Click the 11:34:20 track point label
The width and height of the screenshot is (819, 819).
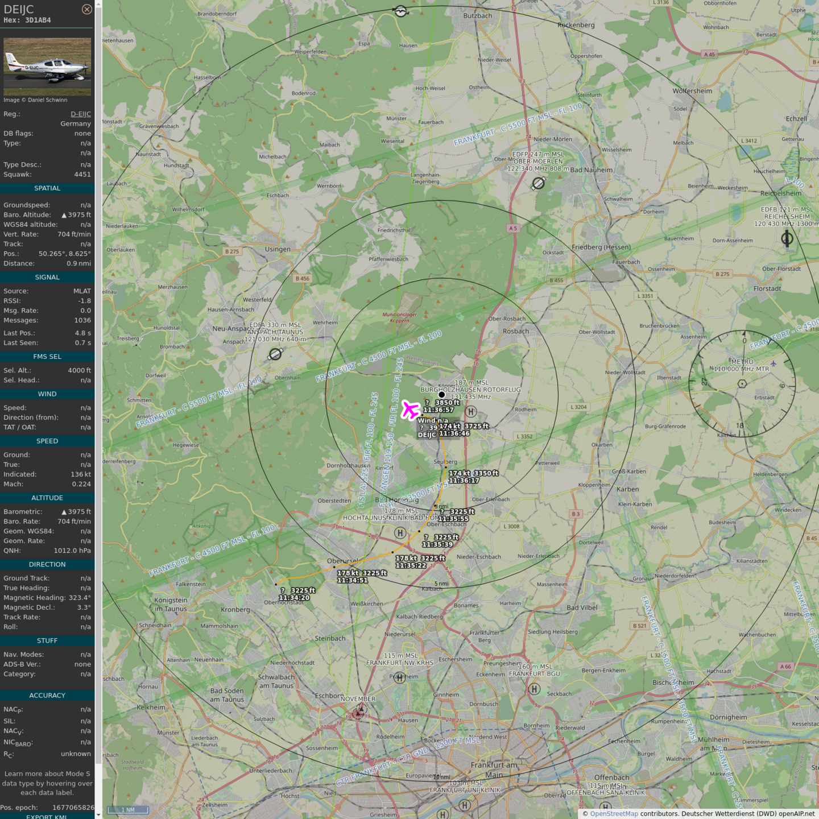click(x=294, y=598)
